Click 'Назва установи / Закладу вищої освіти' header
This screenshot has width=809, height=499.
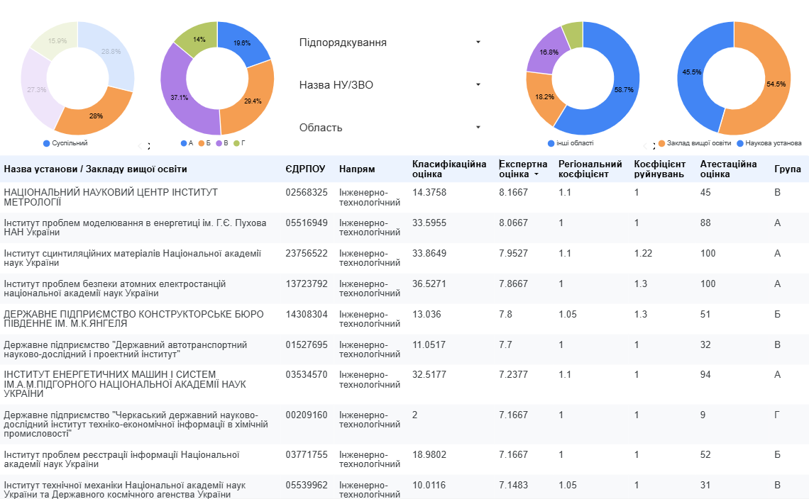[x=96, y=169]
